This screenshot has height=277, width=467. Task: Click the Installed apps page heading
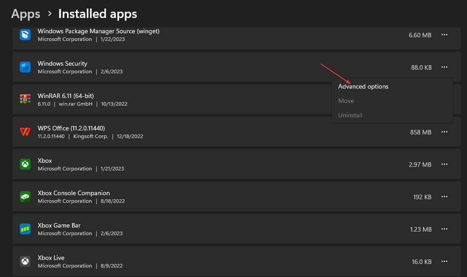pyautogui.click(x=98, y=14)
